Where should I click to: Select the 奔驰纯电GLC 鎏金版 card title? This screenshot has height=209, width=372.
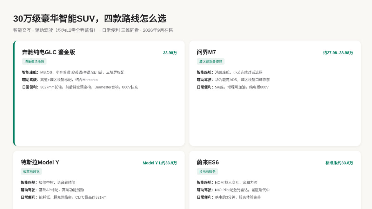click(49, 52)
